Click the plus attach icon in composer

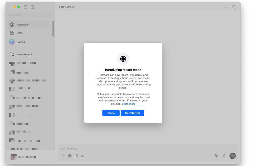pos(63,156)
